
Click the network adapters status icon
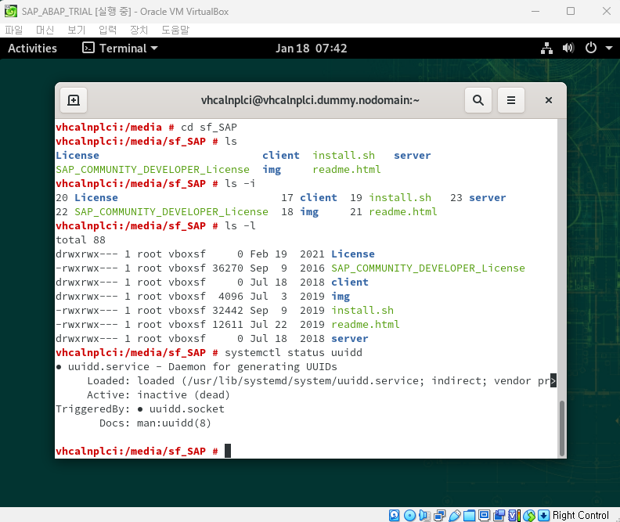click(439, 515)
